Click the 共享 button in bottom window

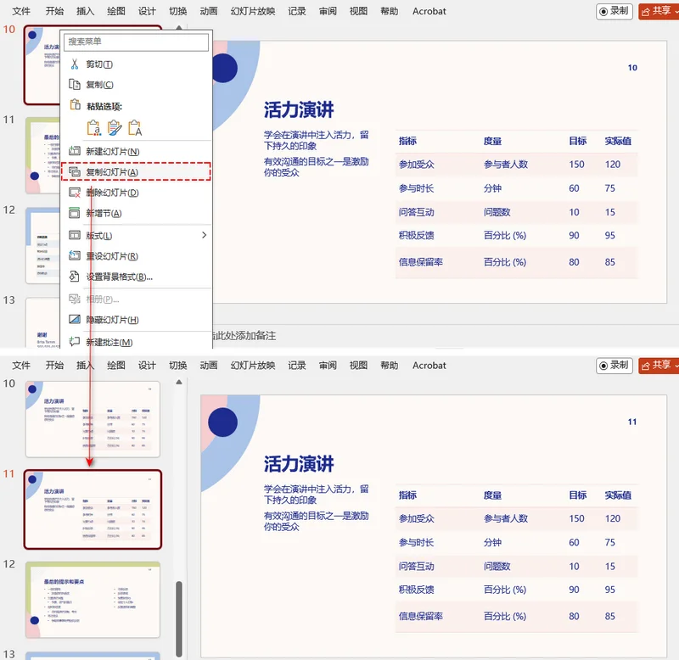coord(659,366)
